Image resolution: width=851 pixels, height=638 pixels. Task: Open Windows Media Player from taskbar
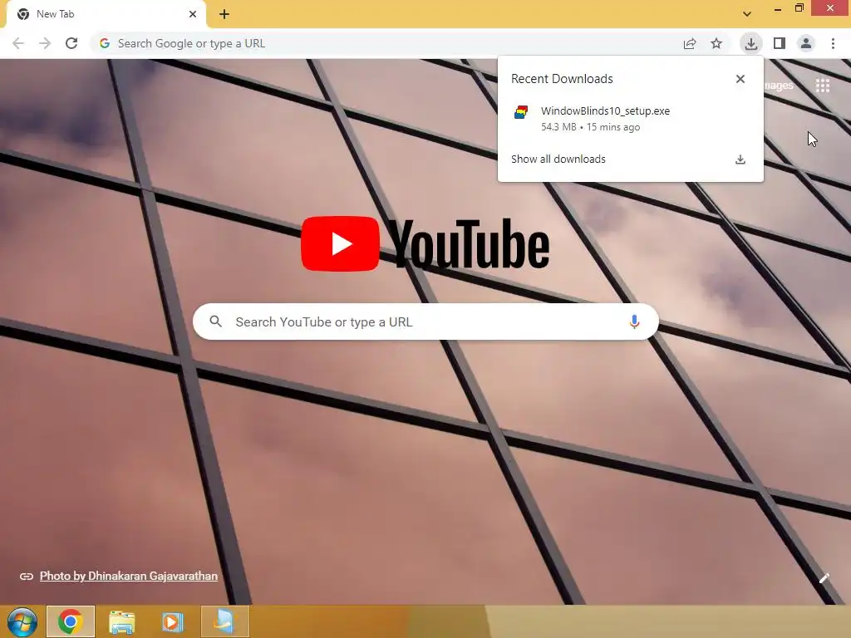[x=173, y=621]
